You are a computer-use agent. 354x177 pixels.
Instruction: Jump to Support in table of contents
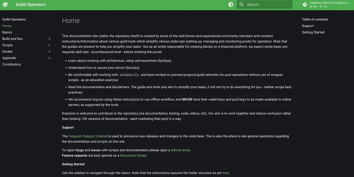[308, 26]
